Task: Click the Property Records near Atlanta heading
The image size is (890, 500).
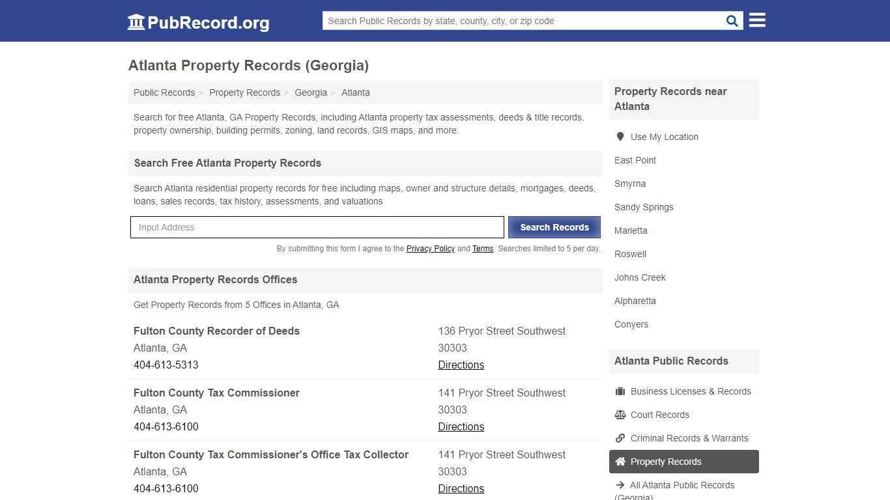Action: click(x=670, y=99)
